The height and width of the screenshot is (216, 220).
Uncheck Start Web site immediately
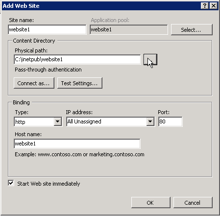(11, 183)
